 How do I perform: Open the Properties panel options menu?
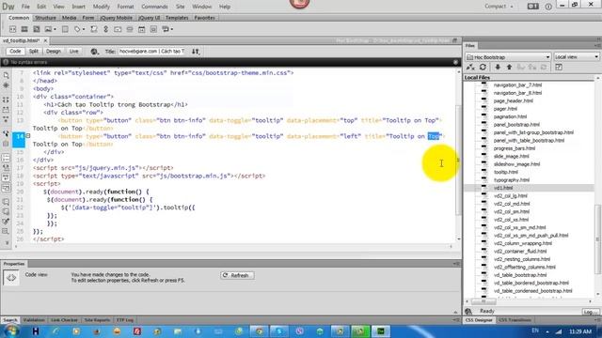tap(456, 264)
